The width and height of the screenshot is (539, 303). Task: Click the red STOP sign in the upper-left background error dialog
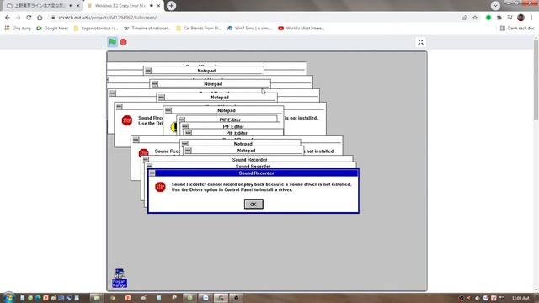(x=127, y=120)
